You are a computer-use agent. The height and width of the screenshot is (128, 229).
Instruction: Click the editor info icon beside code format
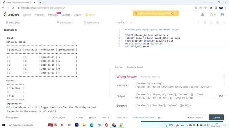pos(199,22)
